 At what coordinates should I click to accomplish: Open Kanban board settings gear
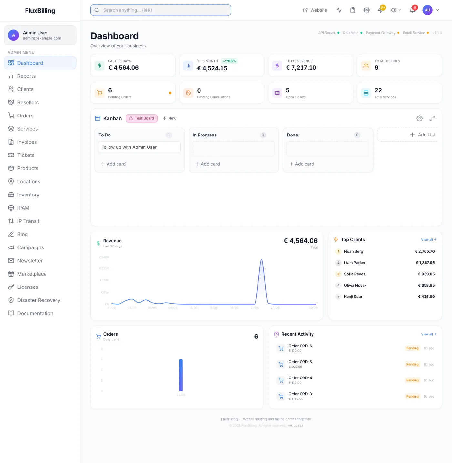pyautogui.click(x=419, y=118)
